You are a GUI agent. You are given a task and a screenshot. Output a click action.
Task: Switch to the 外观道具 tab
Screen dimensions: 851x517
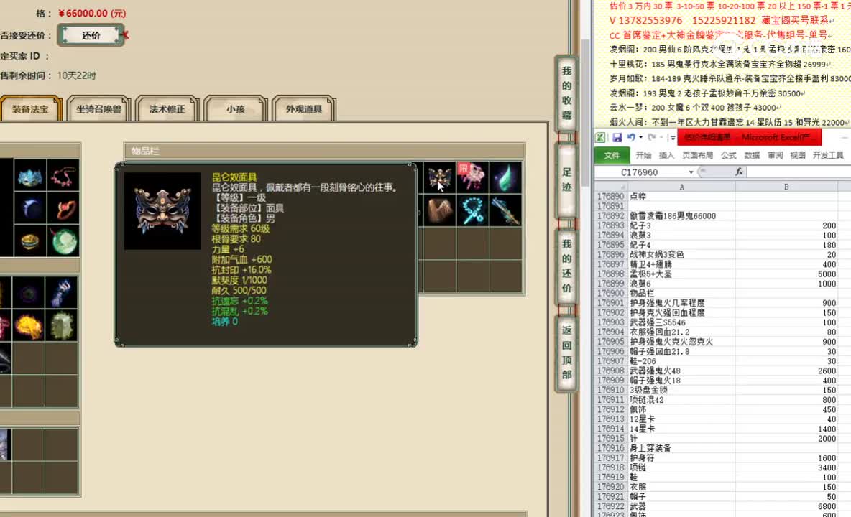click(x=304, y=109)
